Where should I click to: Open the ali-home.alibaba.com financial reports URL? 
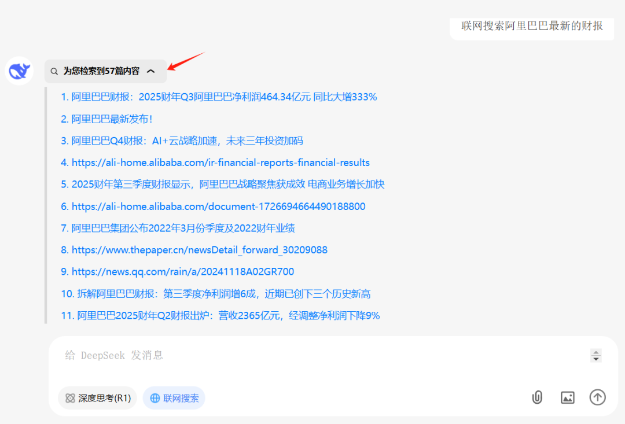216,163
